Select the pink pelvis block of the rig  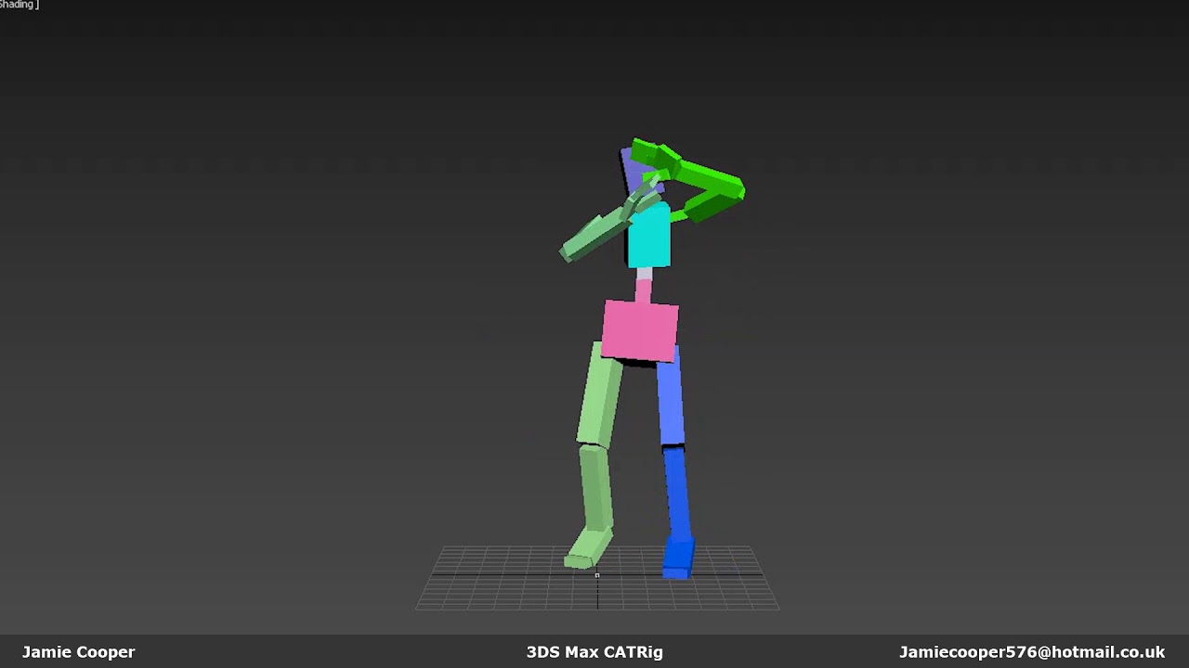coord(640,330)
